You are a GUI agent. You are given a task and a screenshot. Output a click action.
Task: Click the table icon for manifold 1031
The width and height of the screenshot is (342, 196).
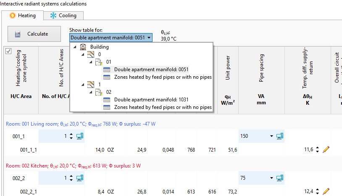tap(106, 100)
